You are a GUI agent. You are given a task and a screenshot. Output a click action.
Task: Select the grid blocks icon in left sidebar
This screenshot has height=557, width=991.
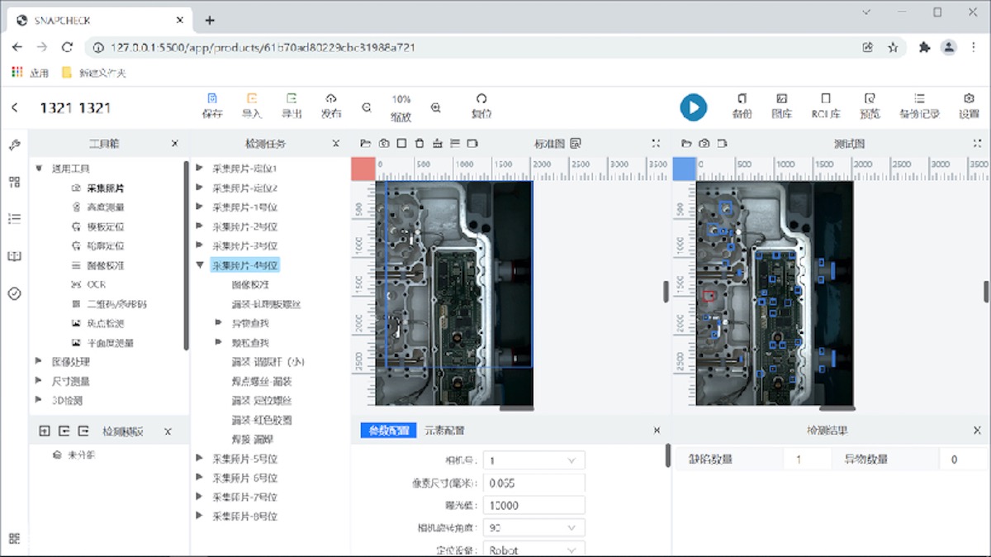pos(14,182)
